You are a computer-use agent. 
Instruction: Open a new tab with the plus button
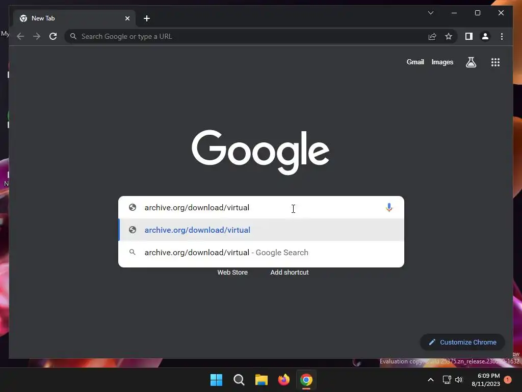147,18
